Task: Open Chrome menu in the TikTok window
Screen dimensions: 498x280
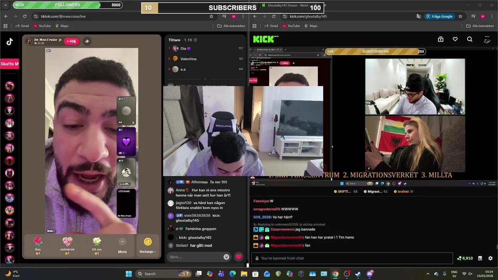Action: pyautogui.click(x=243, y=16)
